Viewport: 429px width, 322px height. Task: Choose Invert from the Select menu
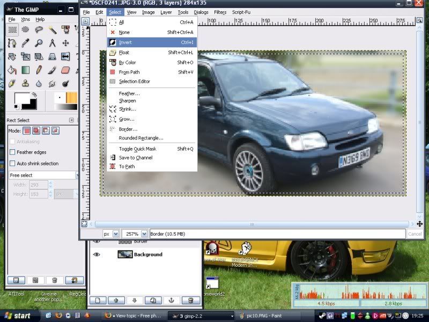[x=152, y=42]
